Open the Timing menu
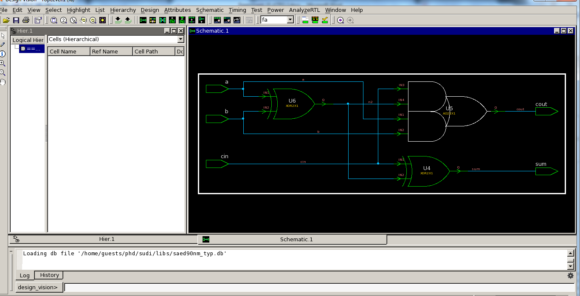 [237, 10]
